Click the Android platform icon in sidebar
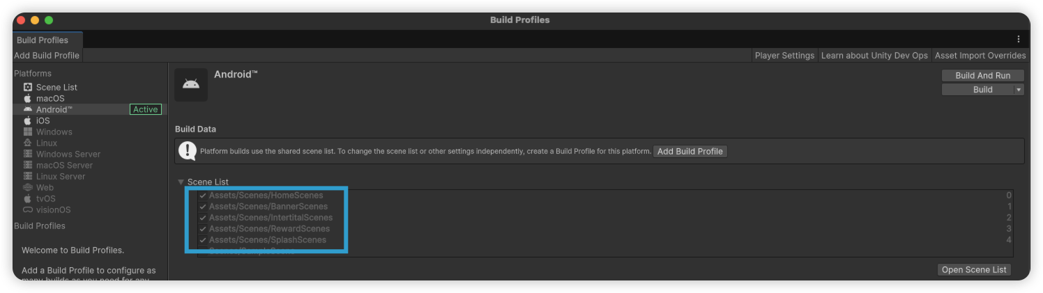 tap(28, 109)
